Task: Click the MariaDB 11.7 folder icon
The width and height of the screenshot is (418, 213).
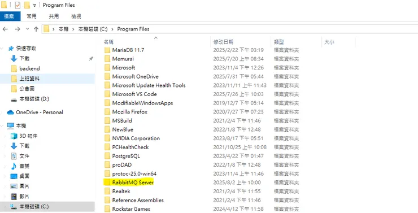Action: 107,50
